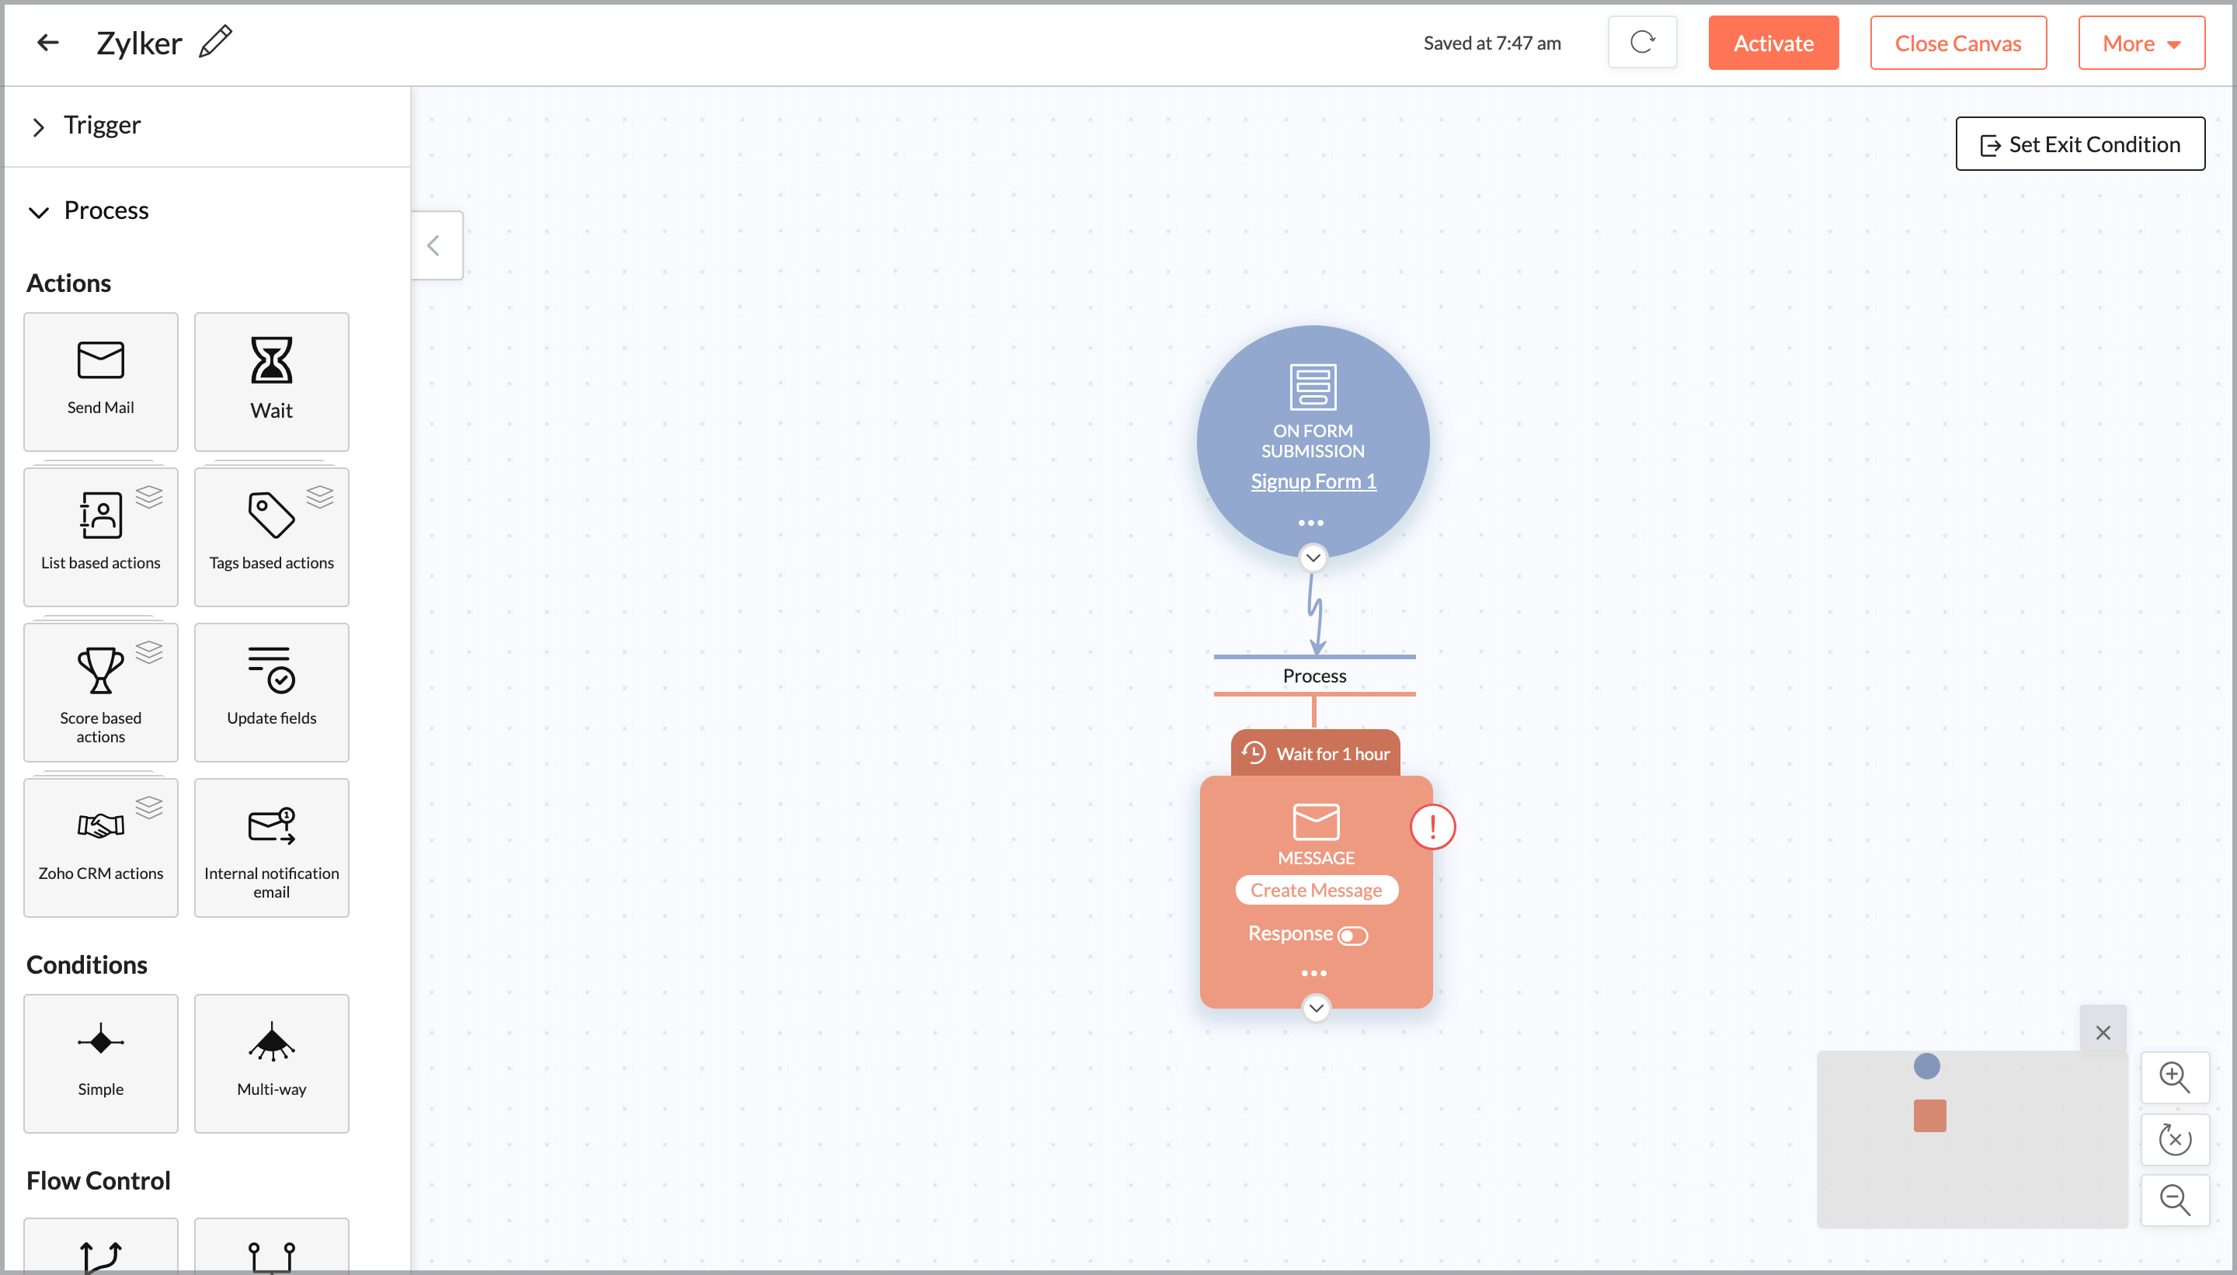Select Zoho CRM actions
The height and width of the screenshot is (1275, 2237).
point(100,846)
